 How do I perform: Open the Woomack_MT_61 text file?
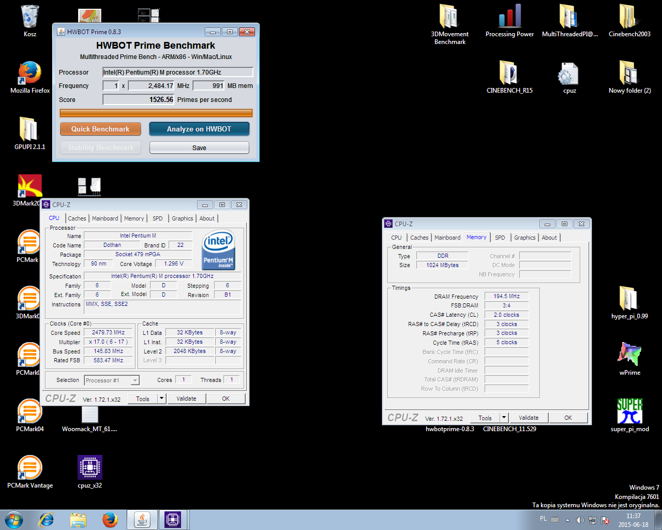[x=89, y=419]
